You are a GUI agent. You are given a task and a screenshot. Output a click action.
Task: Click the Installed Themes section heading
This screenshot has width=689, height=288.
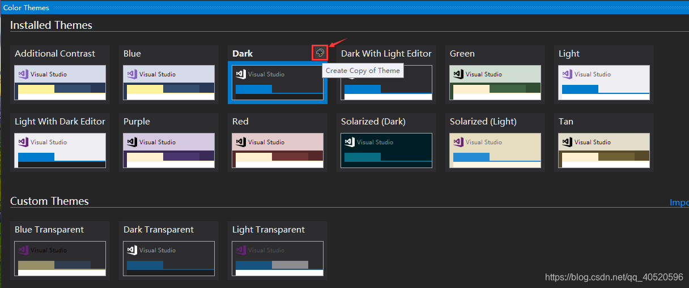51,25
